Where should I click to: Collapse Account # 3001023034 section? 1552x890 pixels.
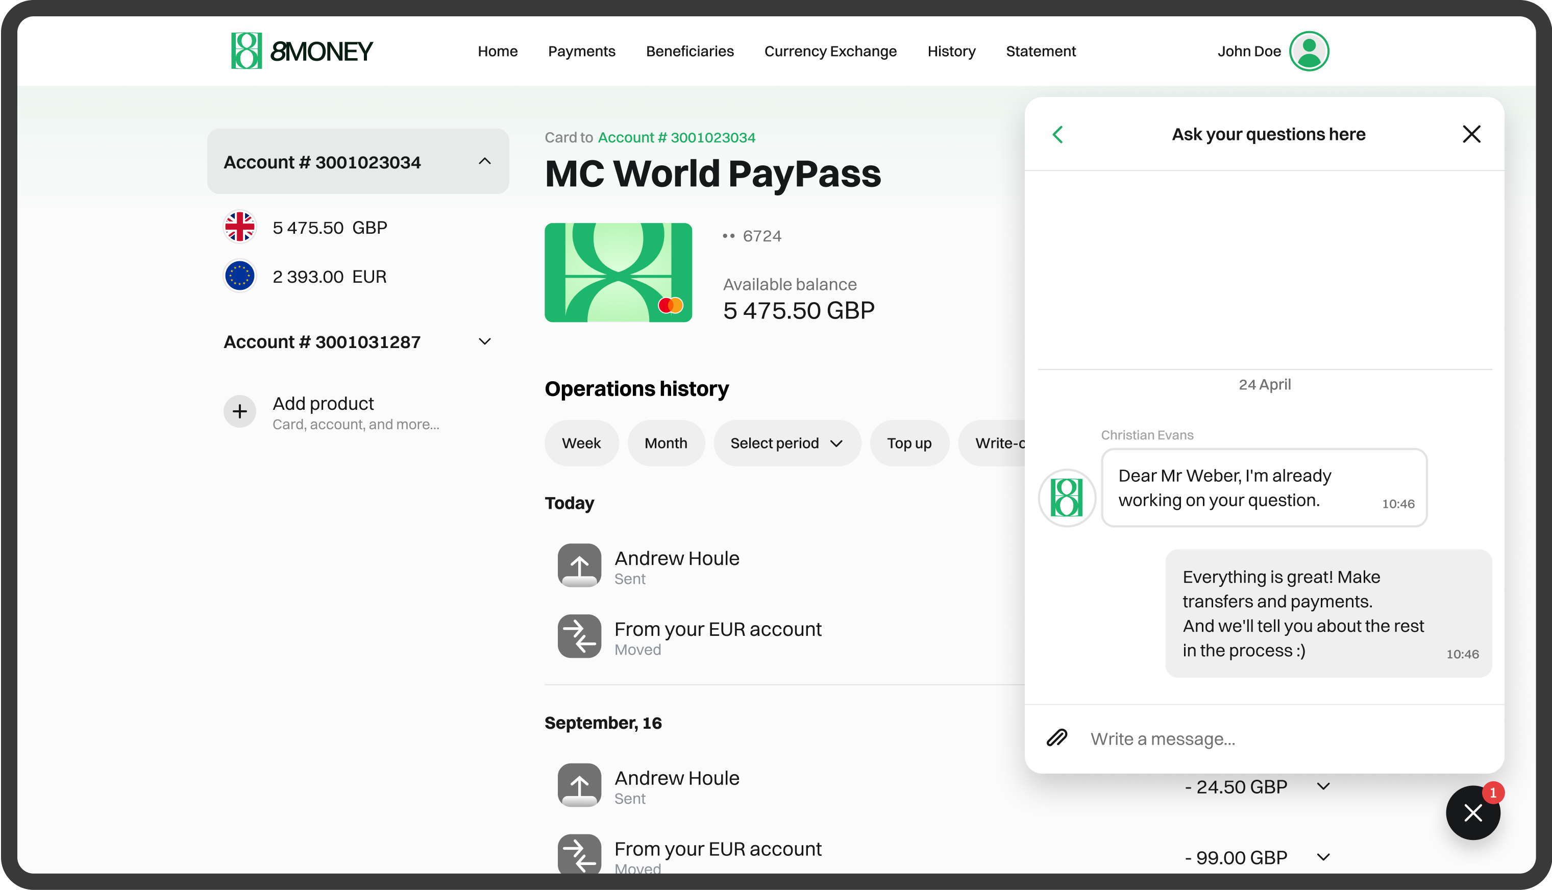click(485, 161)
